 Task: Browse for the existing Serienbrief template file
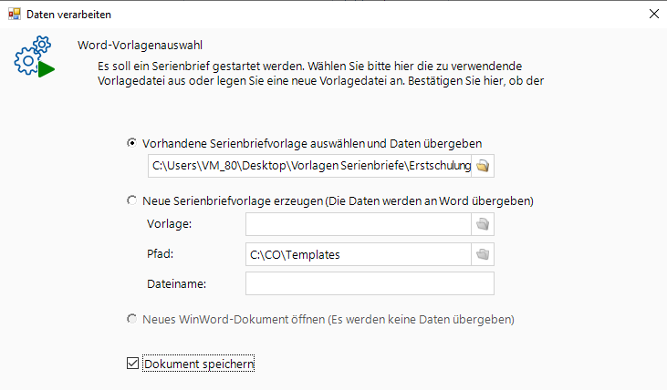[483, 166]
